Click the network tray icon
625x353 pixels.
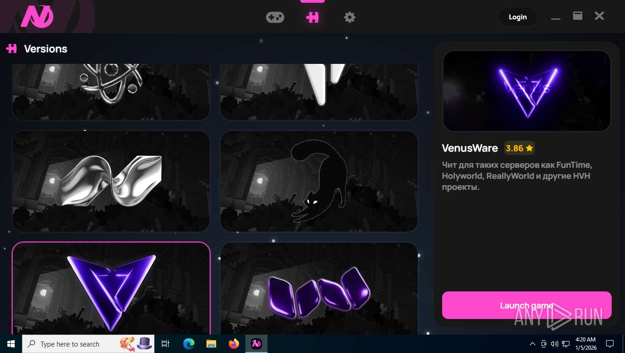(x=566, y=344)
